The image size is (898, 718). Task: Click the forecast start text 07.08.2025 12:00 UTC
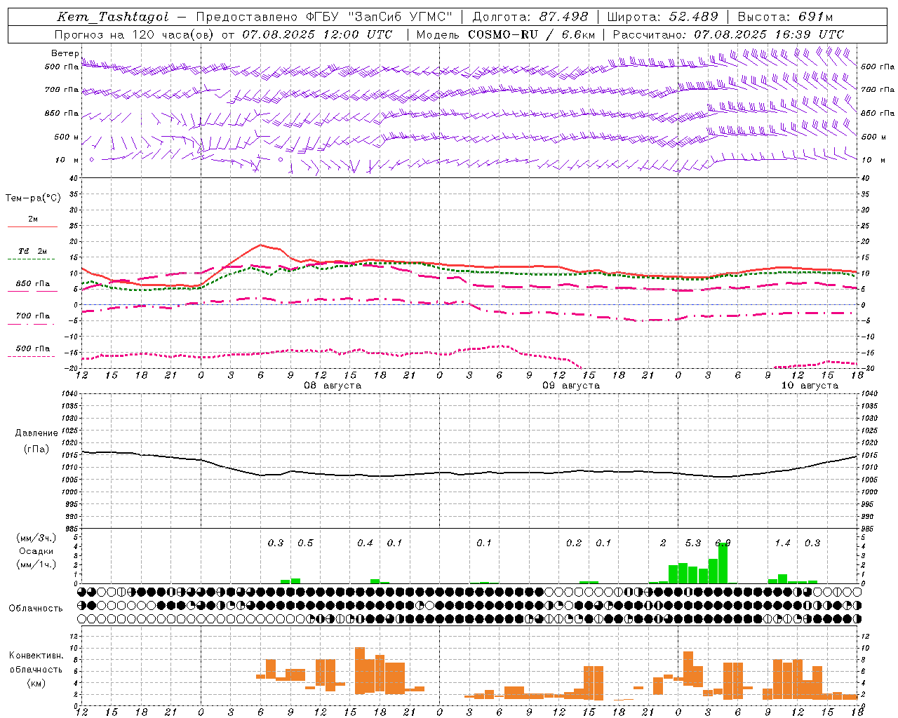tap(317, 34)
